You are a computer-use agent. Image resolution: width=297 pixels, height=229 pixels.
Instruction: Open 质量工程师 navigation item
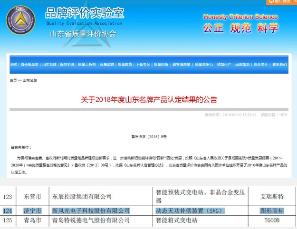(88, 64)
